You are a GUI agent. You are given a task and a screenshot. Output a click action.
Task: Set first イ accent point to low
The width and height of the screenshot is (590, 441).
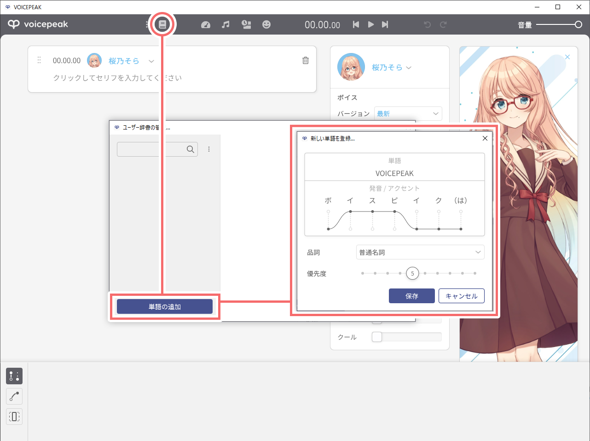350,229
